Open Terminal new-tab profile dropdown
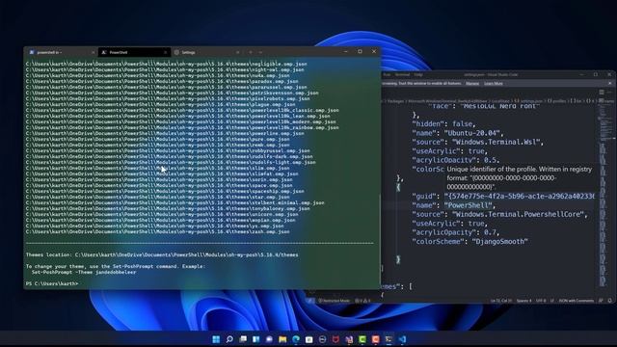This screenshot has width=617, height=347. pos(260,52)
